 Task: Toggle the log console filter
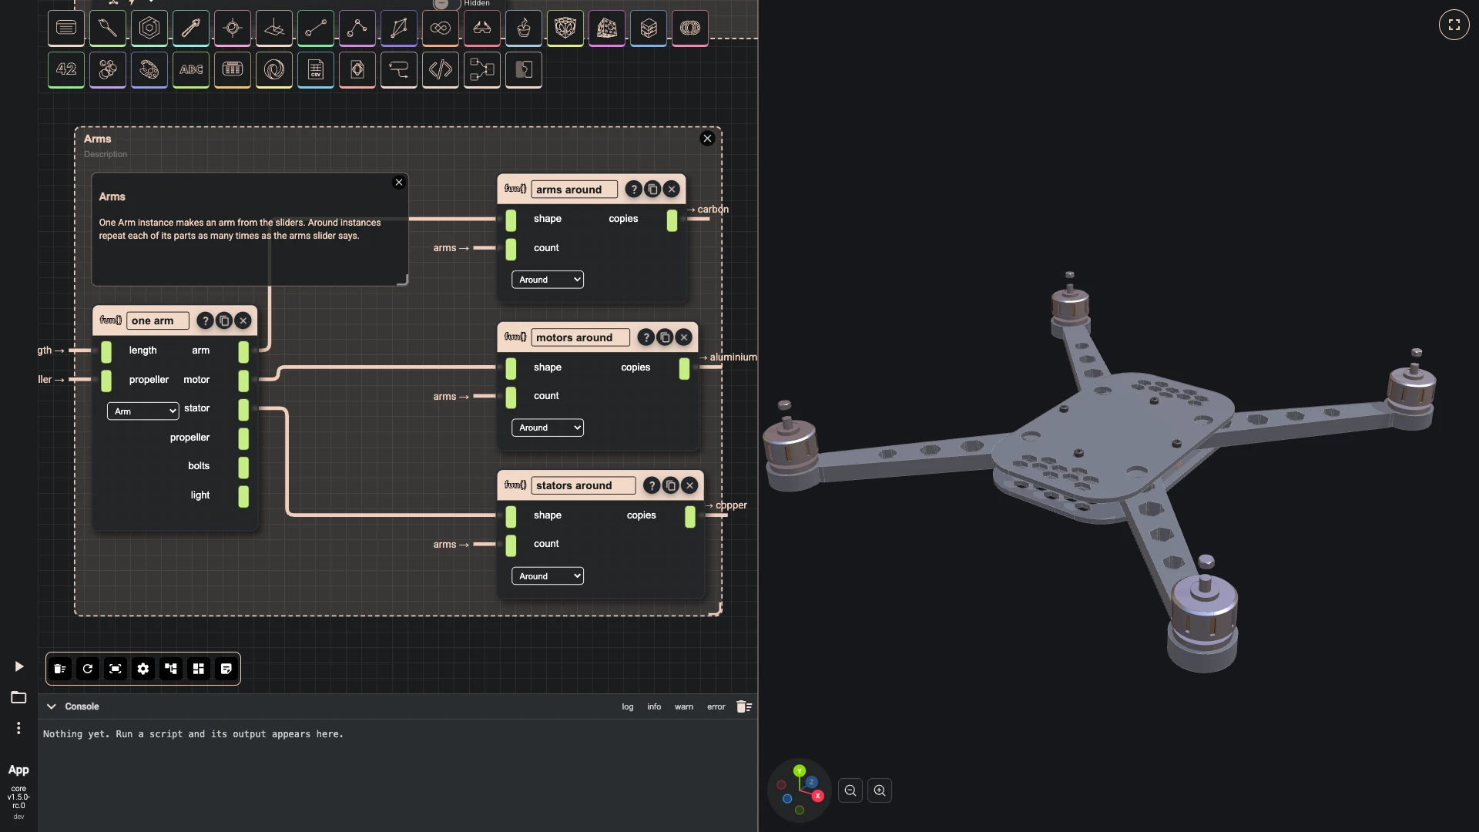[x=628, y=706]
